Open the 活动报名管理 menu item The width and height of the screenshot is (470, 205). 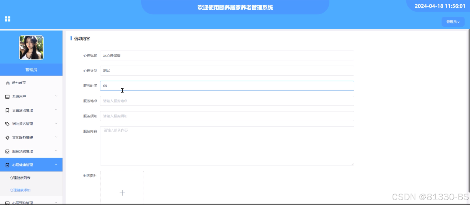pos(31,124)
